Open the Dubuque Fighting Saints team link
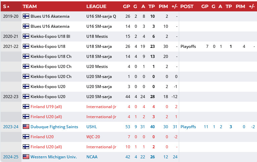This screenshot has height=162, width=257. click(54, 127)
